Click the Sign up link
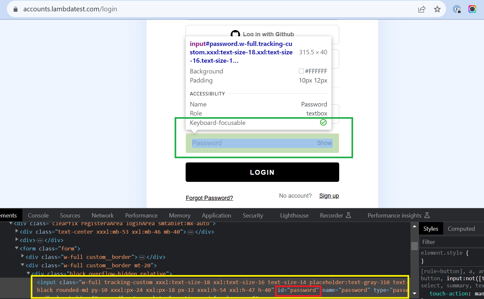The height and width of the screenshot is (299, 484). 329,196
